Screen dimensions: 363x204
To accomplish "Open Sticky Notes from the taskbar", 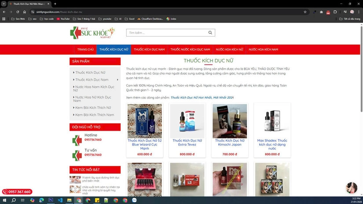I will tap(97, 200).
